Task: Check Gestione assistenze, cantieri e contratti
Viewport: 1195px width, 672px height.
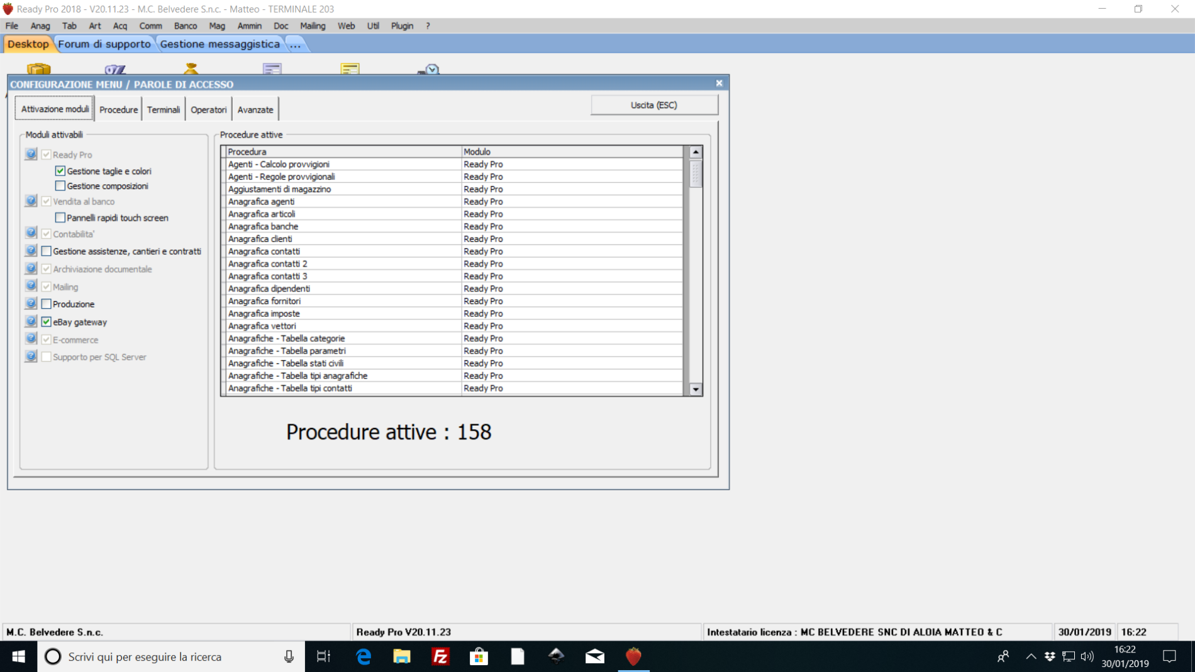Action: [47, 251]
